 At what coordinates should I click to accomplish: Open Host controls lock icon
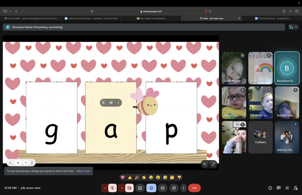tap(296, 188)
